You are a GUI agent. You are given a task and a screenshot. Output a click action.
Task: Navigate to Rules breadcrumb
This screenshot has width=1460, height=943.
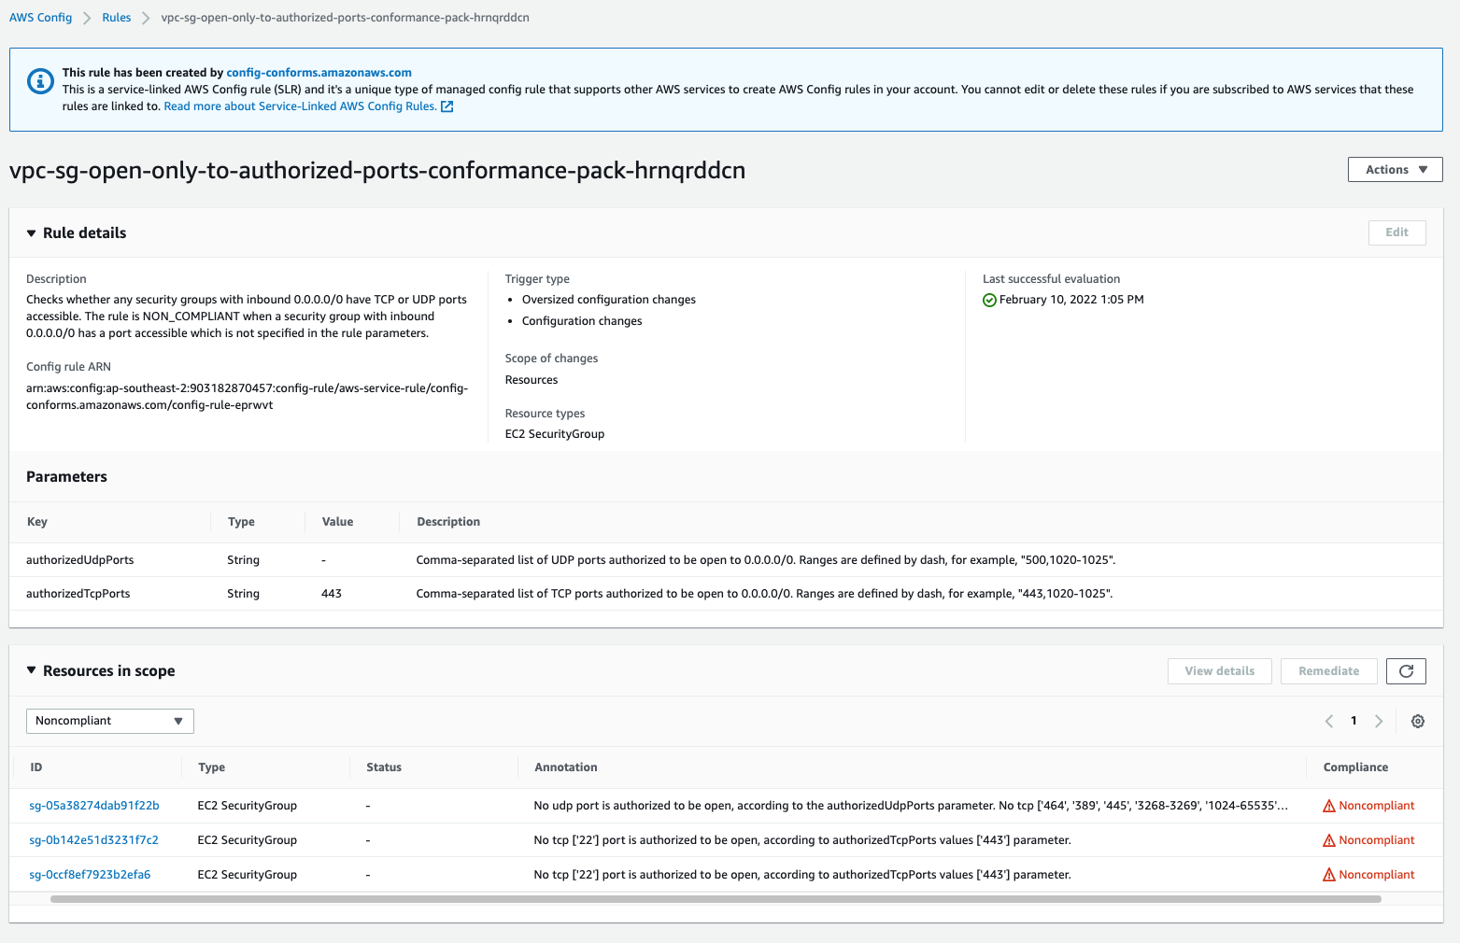(x=117, y=18)
